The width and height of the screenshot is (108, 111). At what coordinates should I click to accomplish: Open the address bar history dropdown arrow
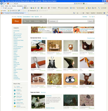(x=75, y=4)
